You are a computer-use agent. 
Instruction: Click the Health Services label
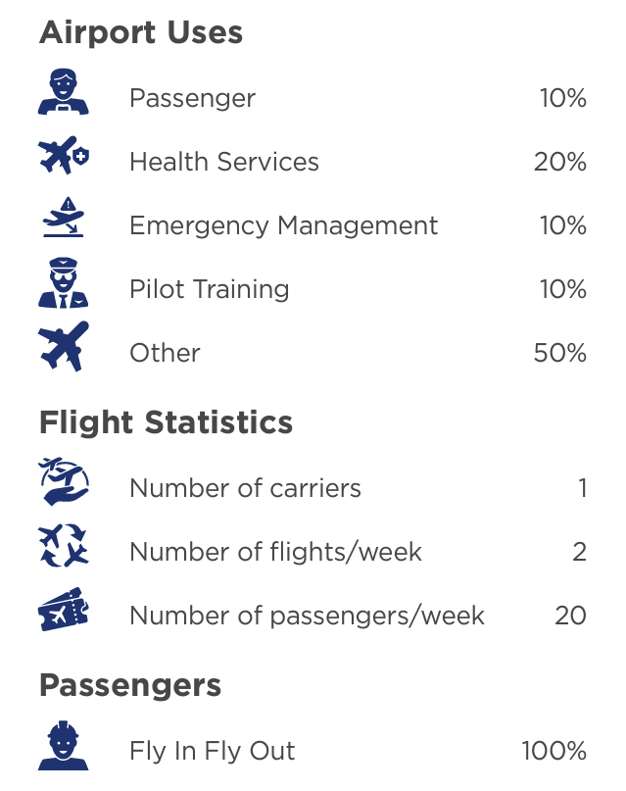pos(224,162)
